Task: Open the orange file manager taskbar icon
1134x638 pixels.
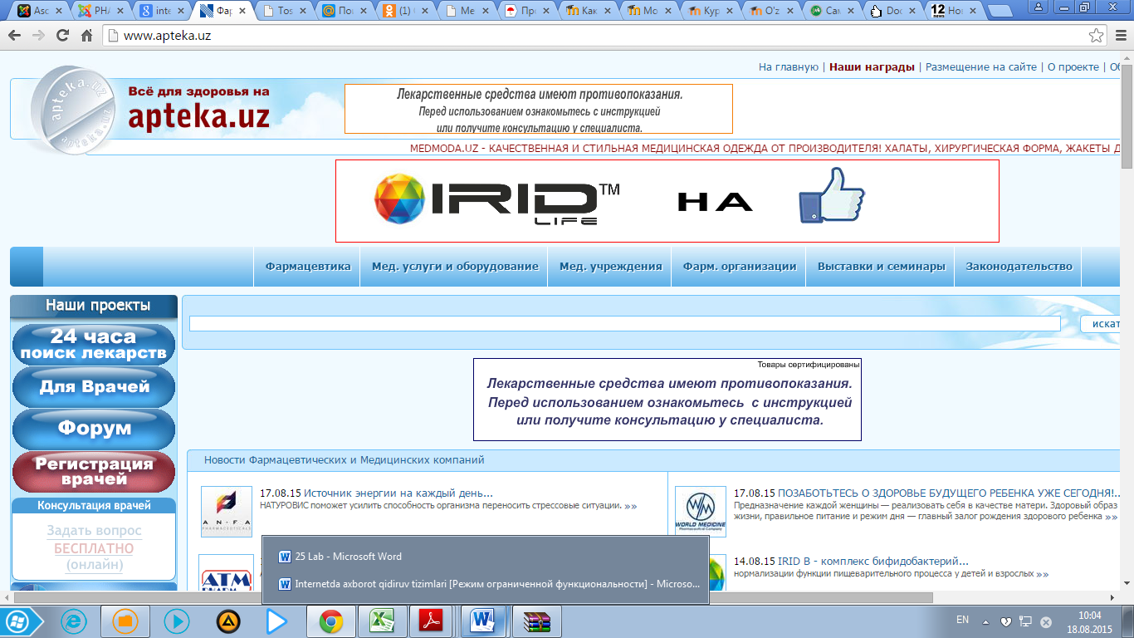Action: tap(125, 621)
